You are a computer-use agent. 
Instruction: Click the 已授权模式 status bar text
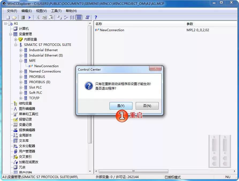tap(173, 177)
